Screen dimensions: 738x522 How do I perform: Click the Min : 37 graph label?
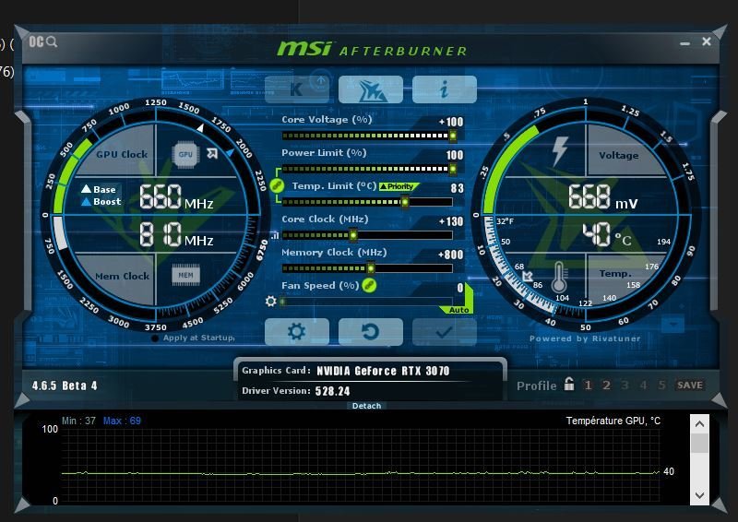pos(78,421)
